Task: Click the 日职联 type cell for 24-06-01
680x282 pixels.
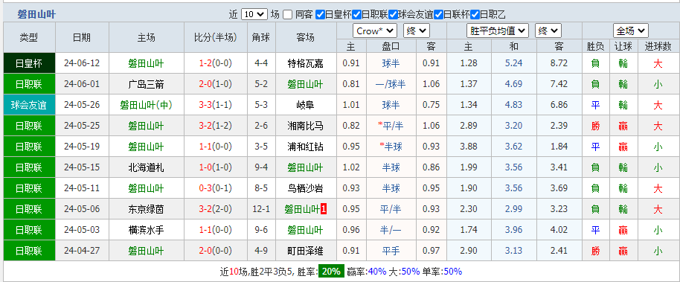Action: tap(29, 85)
